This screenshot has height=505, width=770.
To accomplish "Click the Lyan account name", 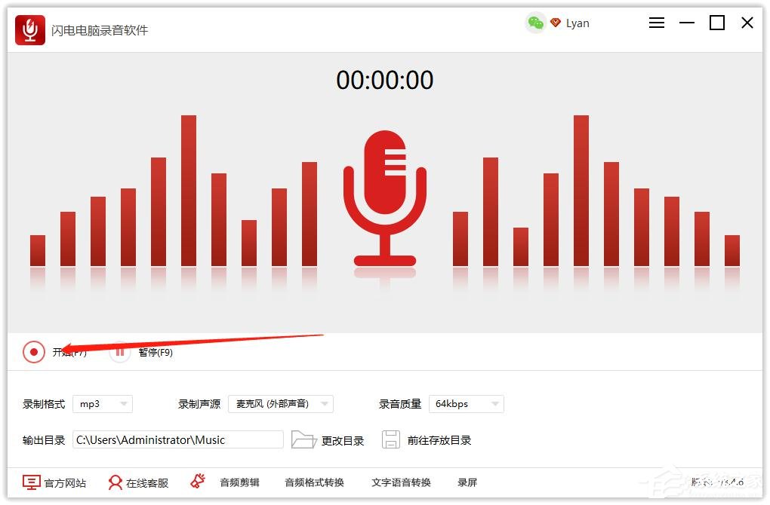I will [x=577, y=23].
